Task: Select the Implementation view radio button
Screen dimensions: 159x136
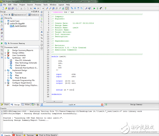Action: [10, 15]
